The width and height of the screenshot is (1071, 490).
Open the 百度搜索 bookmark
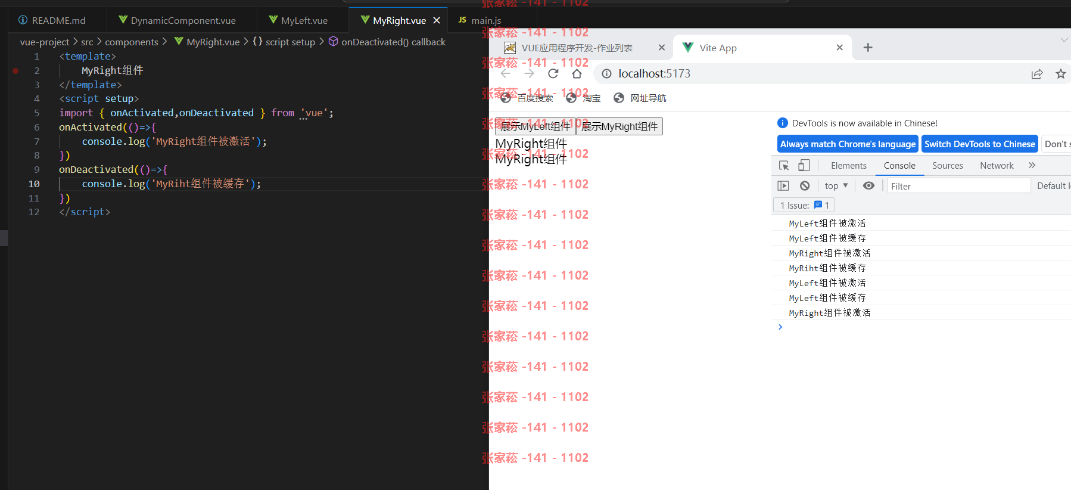click(x=527, y=98)
